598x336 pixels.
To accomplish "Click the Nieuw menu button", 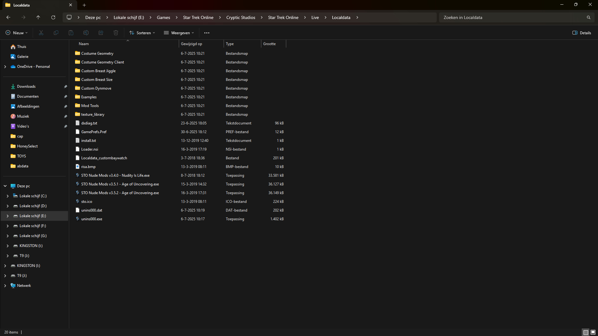I will click(17, 33).
